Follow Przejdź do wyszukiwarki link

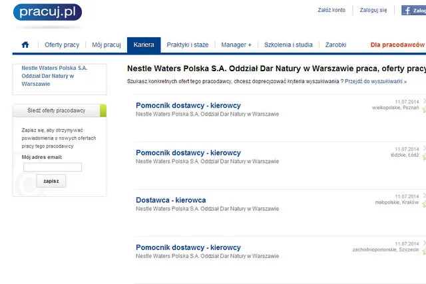point(375,81)
